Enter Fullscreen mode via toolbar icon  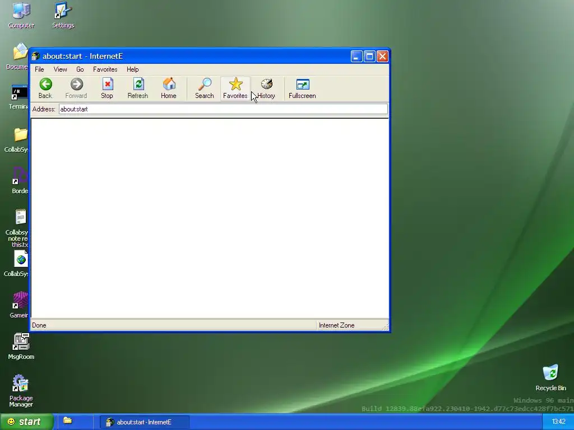click(302, 88)
